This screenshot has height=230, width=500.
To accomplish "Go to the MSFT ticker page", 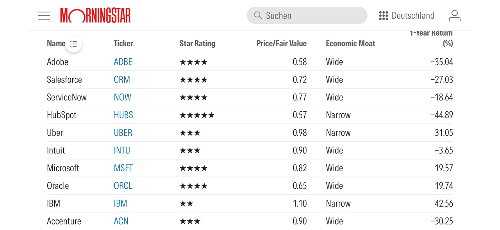I will pyautogui.click(x=123, y=168).
